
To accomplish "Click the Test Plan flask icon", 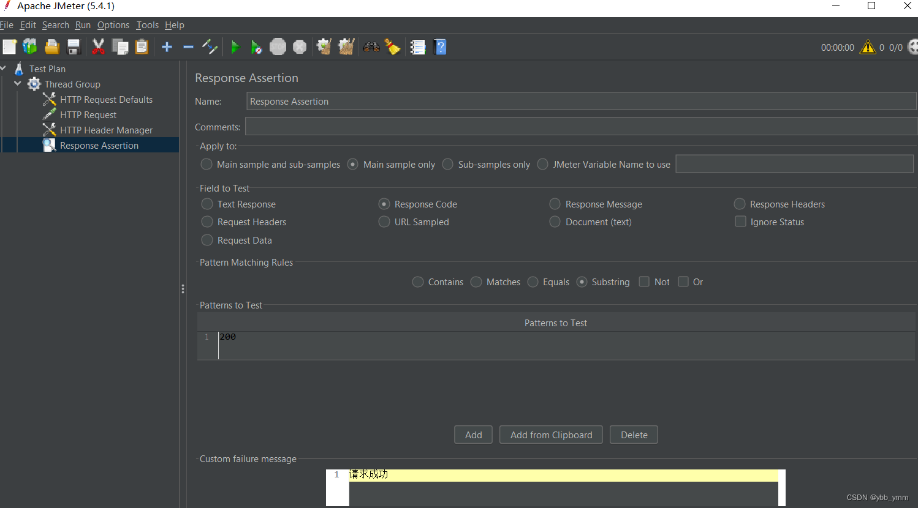I will point(19,69).
